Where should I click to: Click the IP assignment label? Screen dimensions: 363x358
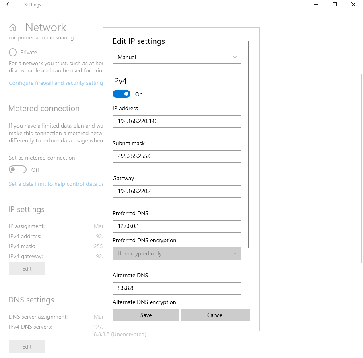pos(27,226)
